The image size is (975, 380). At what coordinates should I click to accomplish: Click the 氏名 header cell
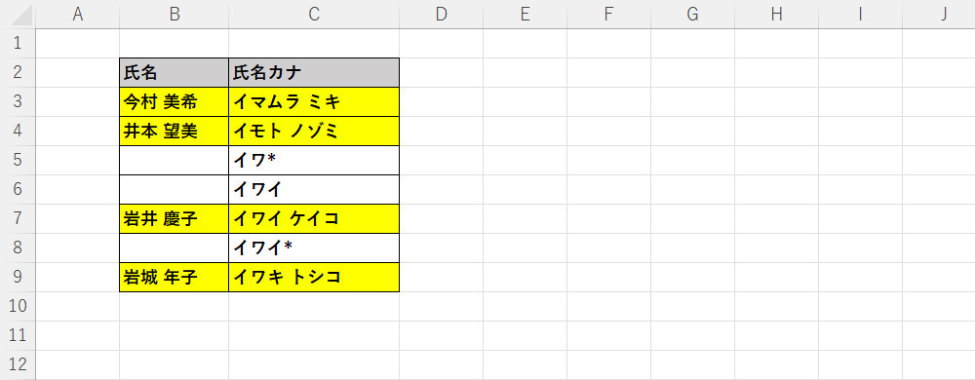(175, 73)
